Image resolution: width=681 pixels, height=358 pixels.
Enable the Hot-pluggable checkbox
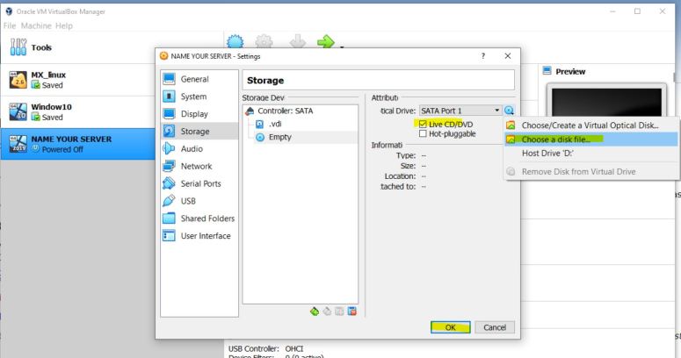[424, 133]
